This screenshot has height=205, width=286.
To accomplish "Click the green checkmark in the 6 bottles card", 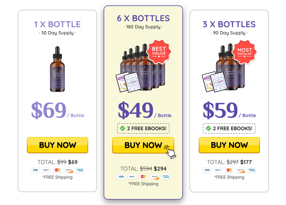I will coord(123,128).
